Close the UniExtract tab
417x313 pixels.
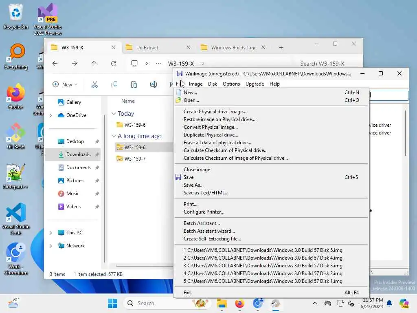click(188, 47)
